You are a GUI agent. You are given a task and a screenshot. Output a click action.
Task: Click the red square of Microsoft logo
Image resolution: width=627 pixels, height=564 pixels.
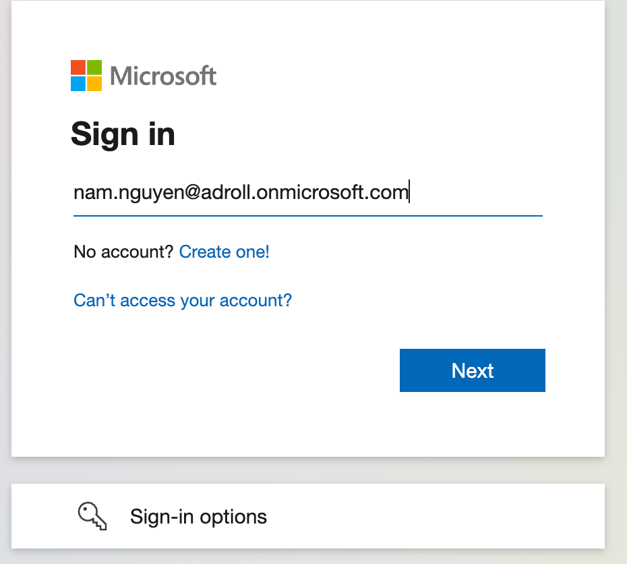[x=78, y=67]
